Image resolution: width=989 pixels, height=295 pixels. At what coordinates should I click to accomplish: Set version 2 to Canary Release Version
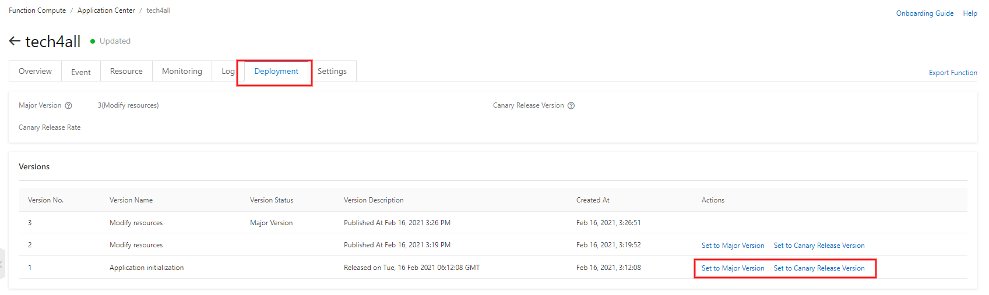click(819, 246)
